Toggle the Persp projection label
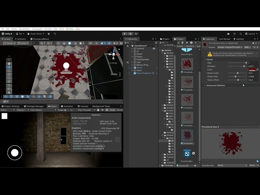The height and width of the screenshot is (195, 260). [x=113, y=63]
